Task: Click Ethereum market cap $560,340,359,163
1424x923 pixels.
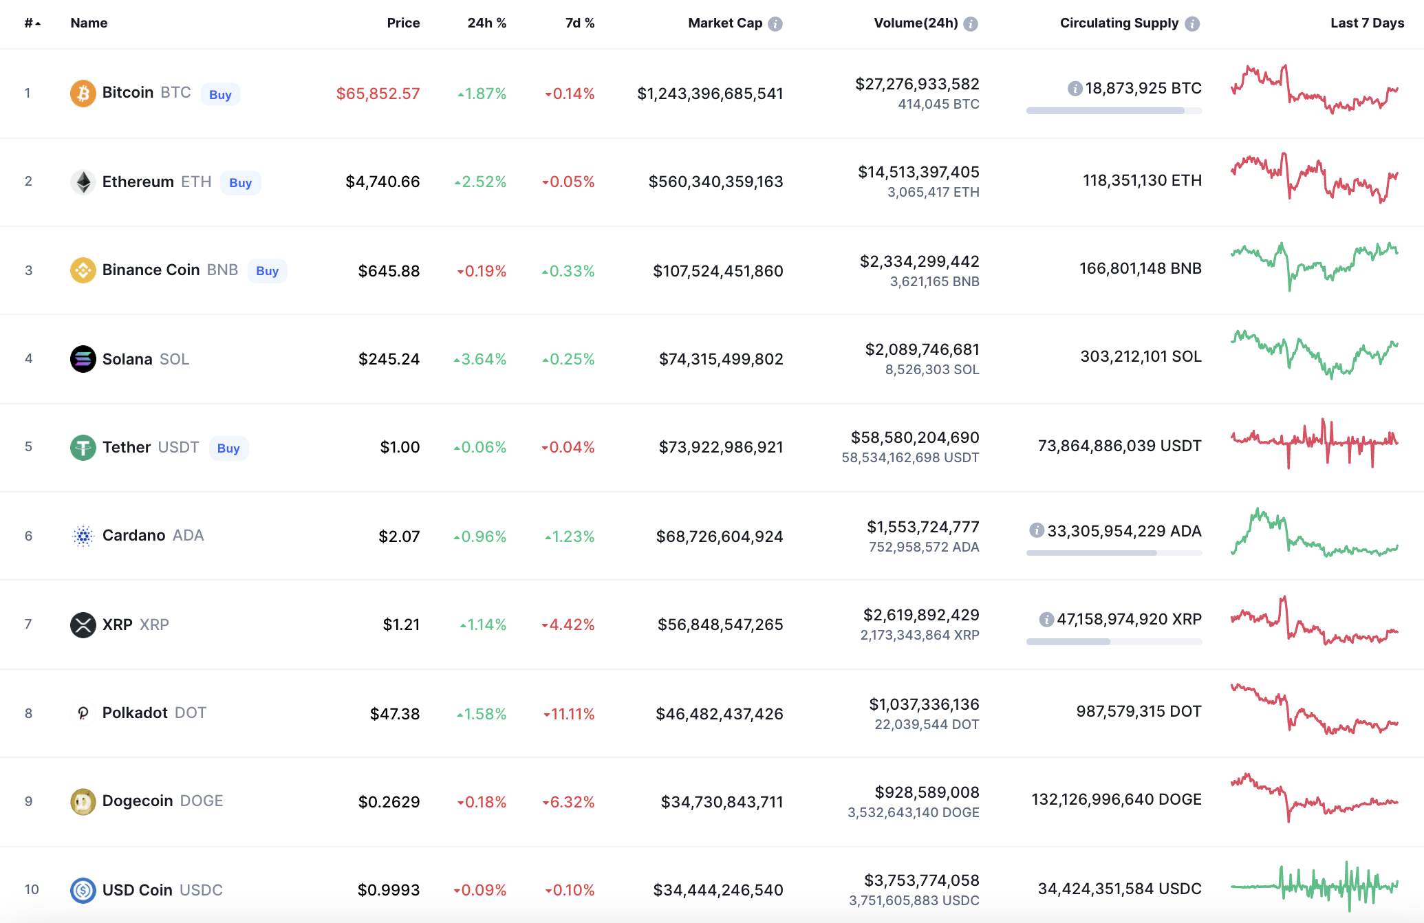Action: tap(715, 182)
